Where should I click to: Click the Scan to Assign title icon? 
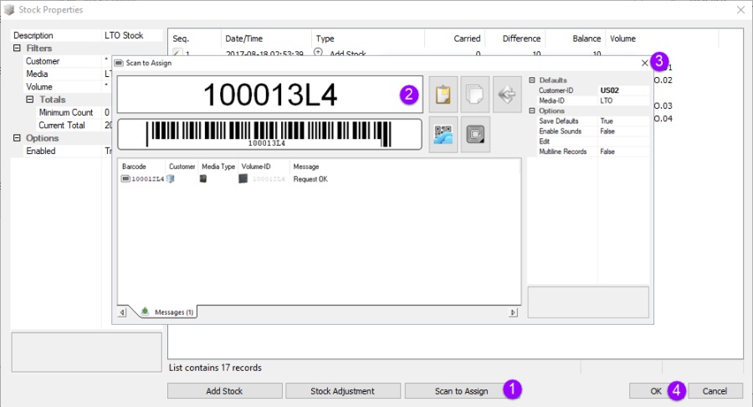(118, 63)
